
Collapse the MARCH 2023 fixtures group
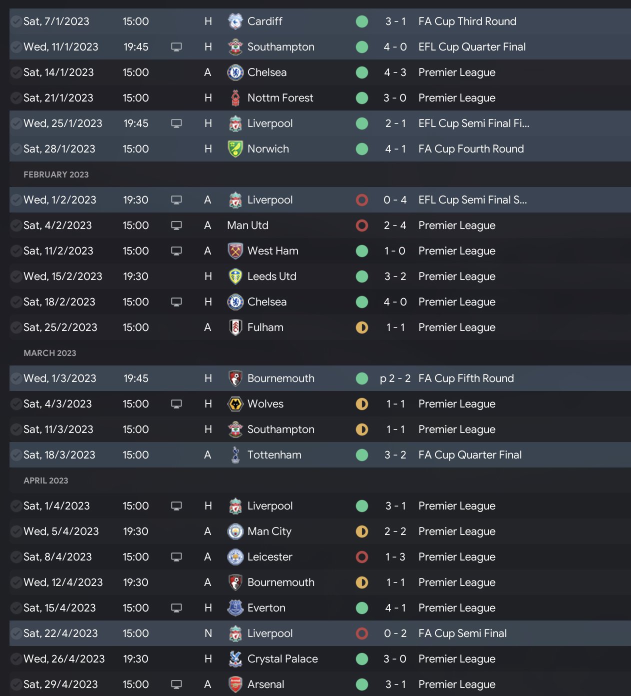click(x=50, y=353)
